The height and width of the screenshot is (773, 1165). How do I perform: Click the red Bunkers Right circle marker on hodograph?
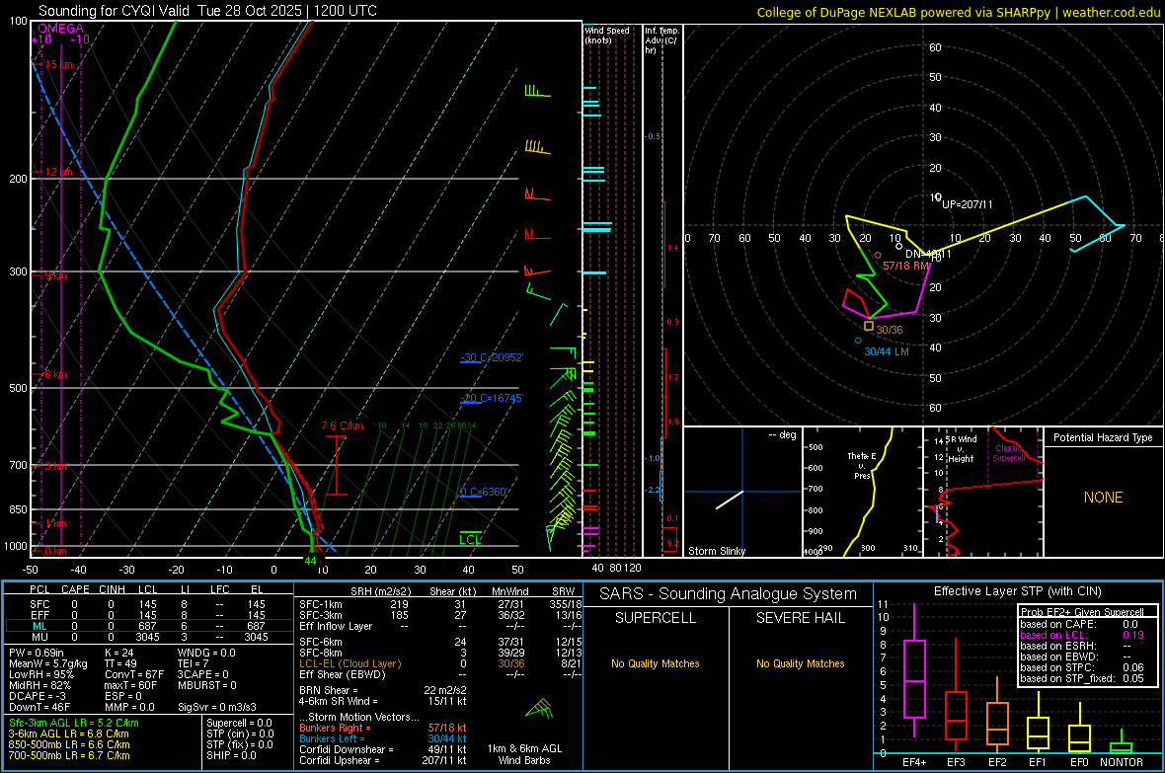click(878, 256)
